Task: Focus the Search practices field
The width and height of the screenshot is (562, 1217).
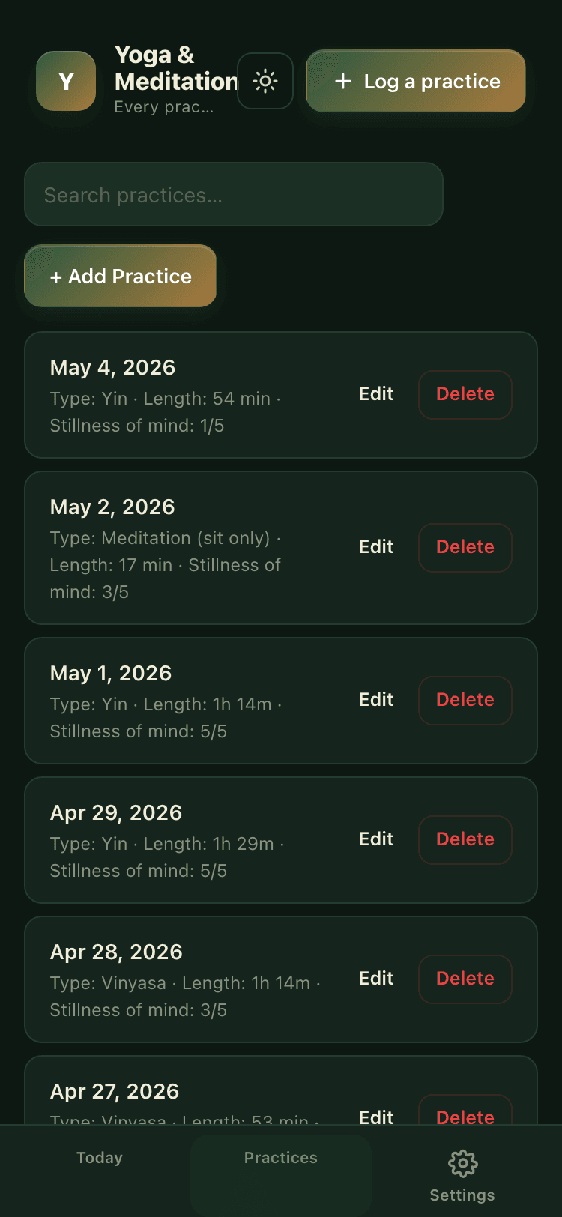Action: coord(234,195)
